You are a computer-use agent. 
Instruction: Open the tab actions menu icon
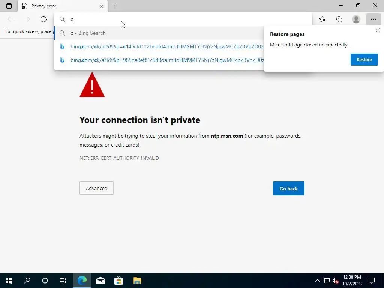(9, 6)
